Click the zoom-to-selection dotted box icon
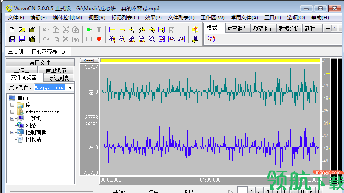This screenshot has width=344, height=193. (x=162, y=39)
